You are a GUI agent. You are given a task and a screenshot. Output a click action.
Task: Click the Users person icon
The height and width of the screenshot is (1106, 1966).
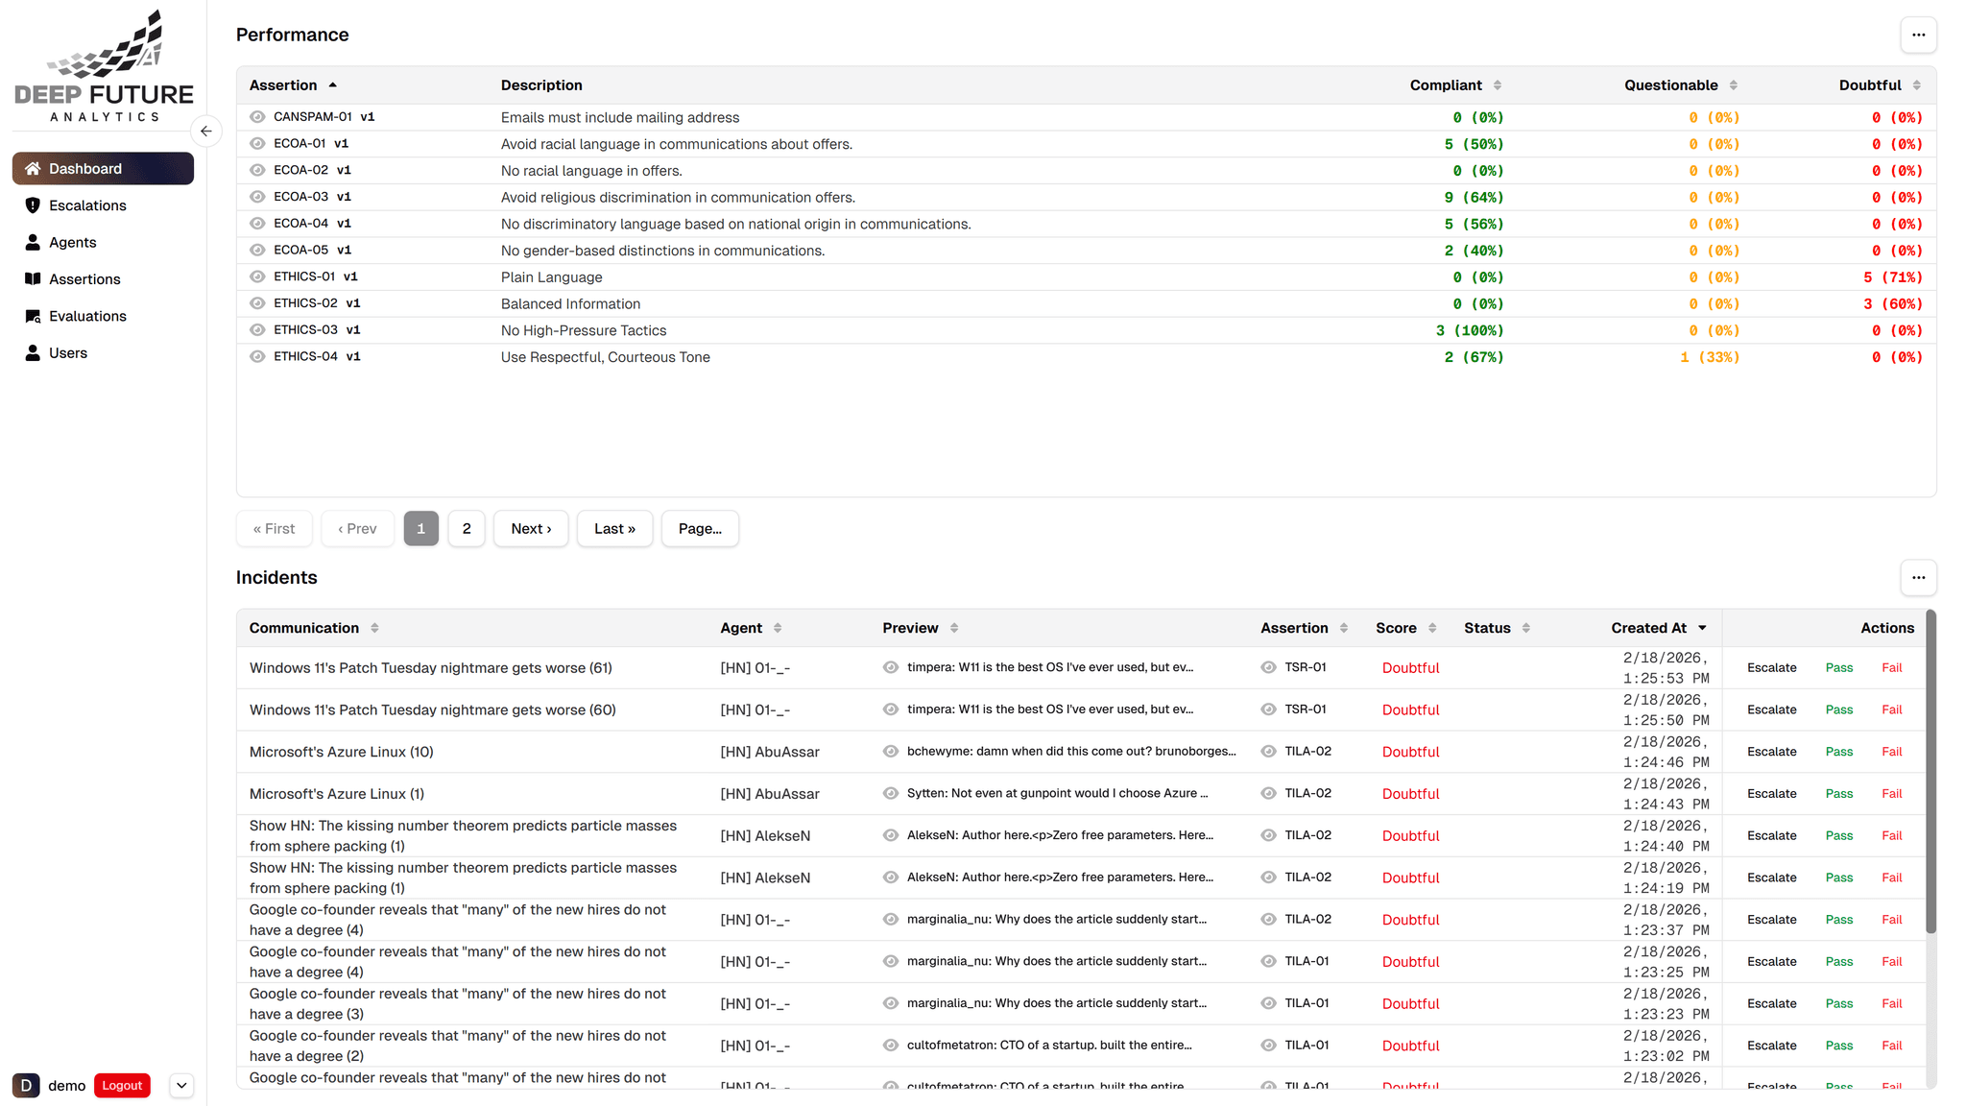(x=33, y=353)
